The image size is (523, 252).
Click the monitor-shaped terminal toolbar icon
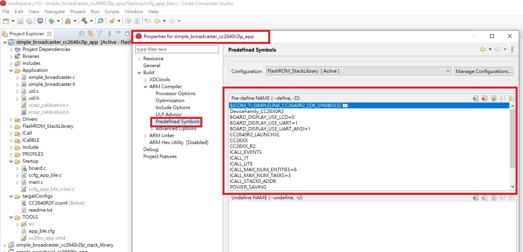point(40,21)
